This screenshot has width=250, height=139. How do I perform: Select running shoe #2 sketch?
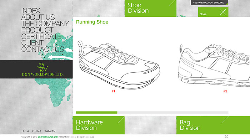pyautogui.click(x=214, y=65)
